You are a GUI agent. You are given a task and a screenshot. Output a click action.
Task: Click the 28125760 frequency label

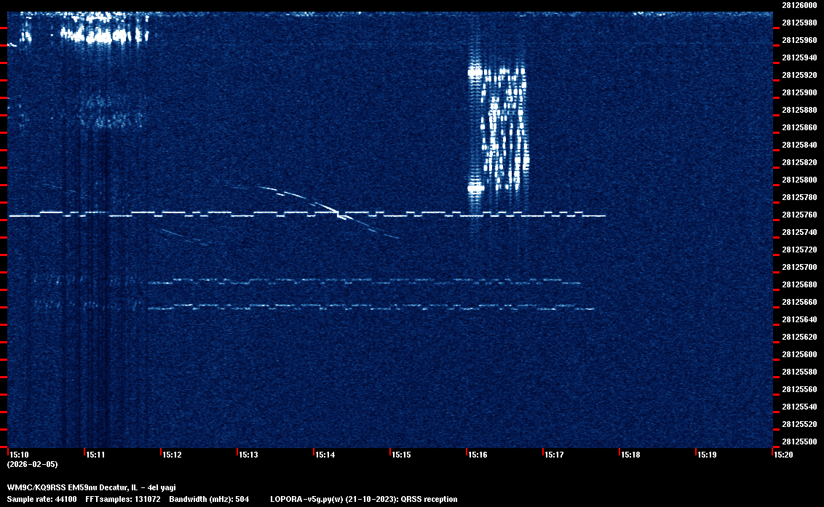click(x=799, y=215)
